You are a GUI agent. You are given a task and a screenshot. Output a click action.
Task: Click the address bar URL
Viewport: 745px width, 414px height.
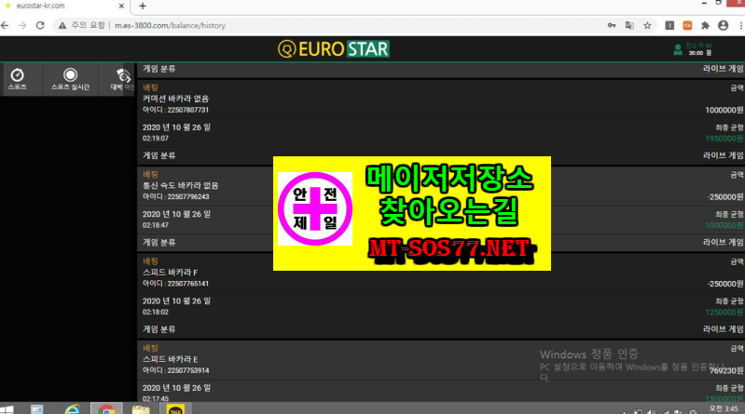click(170, 26)
